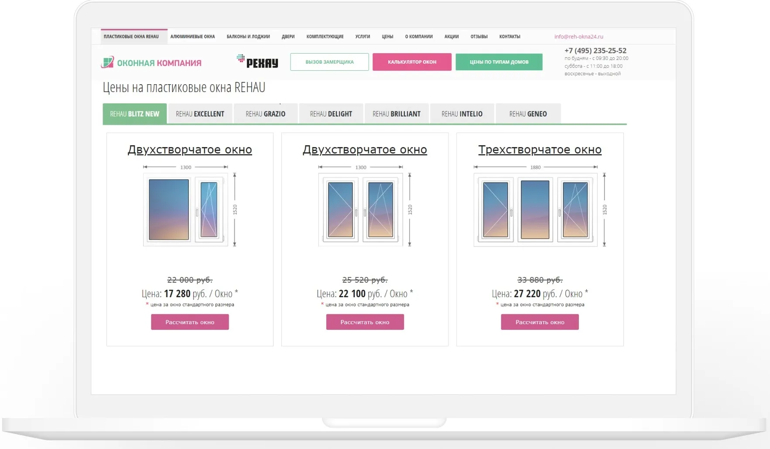Click Рассчитать окно for the Трехстворчатое окно

tap(540, 322)
